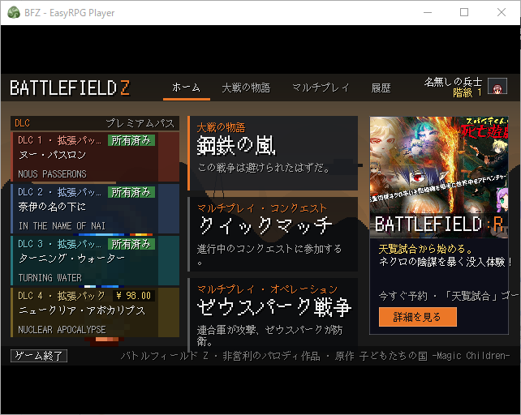Click 所有済み badge on DLC 1
The height and width of the screenshot is (415, 521).
(131, 140)
